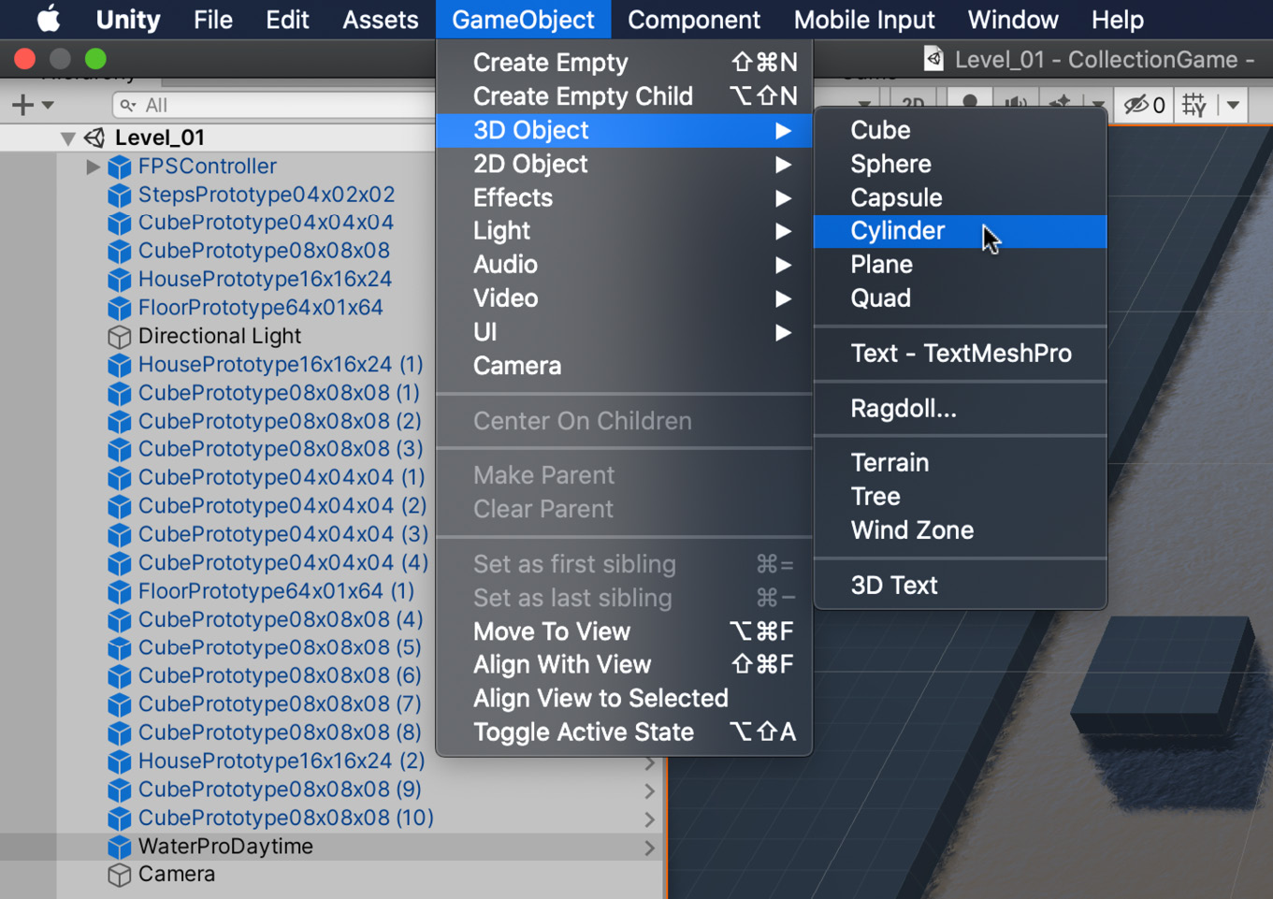
Task: Create a Cylinder 3D object
Action: click(961, 231)
